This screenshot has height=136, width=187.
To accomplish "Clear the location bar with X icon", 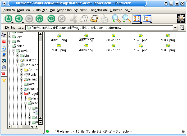I will (x=7, y=28).
